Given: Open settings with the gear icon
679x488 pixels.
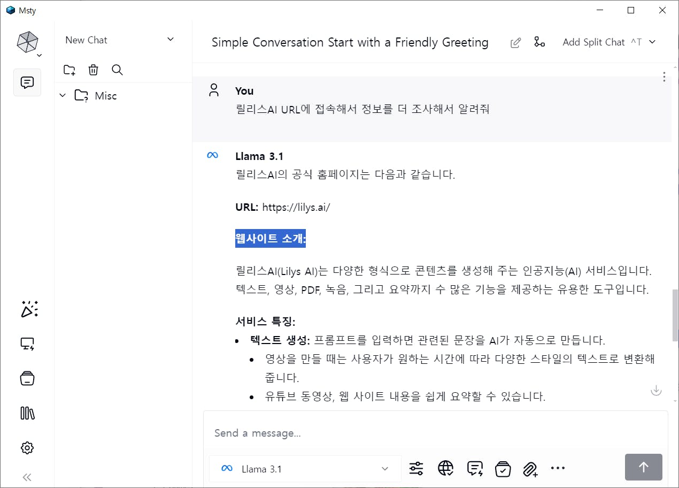Looking at the screenshot, I should coord(27,448).
